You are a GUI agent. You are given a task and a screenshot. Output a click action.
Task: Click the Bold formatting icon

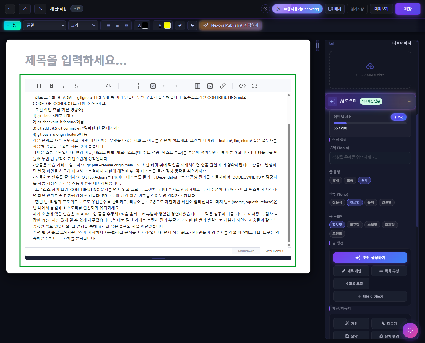pos(51,86)
